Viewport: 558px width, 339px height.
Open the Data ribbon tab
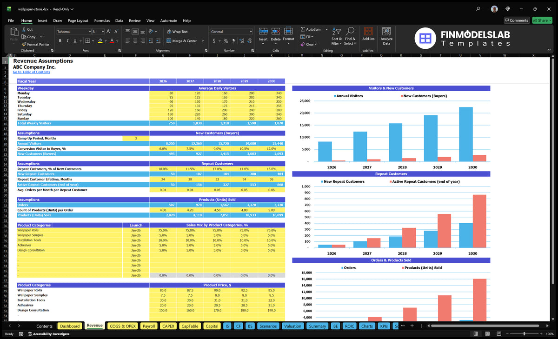click(119, 20)
